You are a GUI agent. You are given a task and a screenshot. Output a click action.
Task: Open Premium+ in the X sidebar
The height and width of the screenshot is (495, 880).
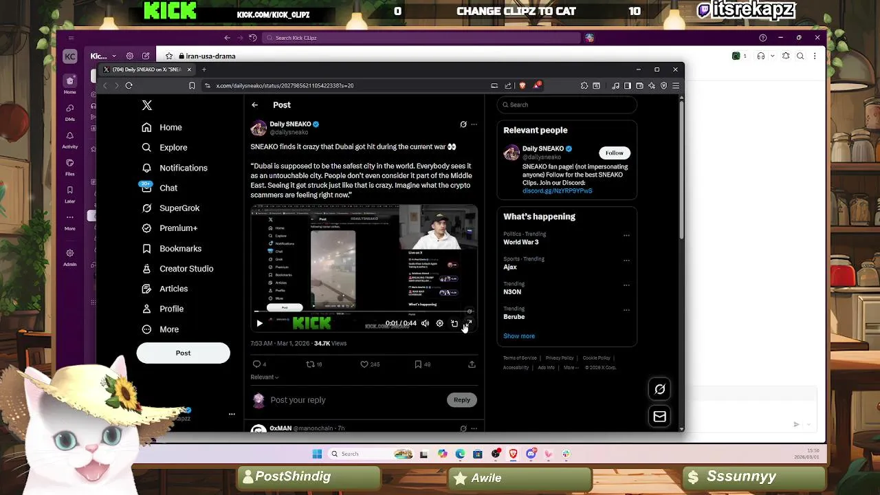tap(169, 228)
